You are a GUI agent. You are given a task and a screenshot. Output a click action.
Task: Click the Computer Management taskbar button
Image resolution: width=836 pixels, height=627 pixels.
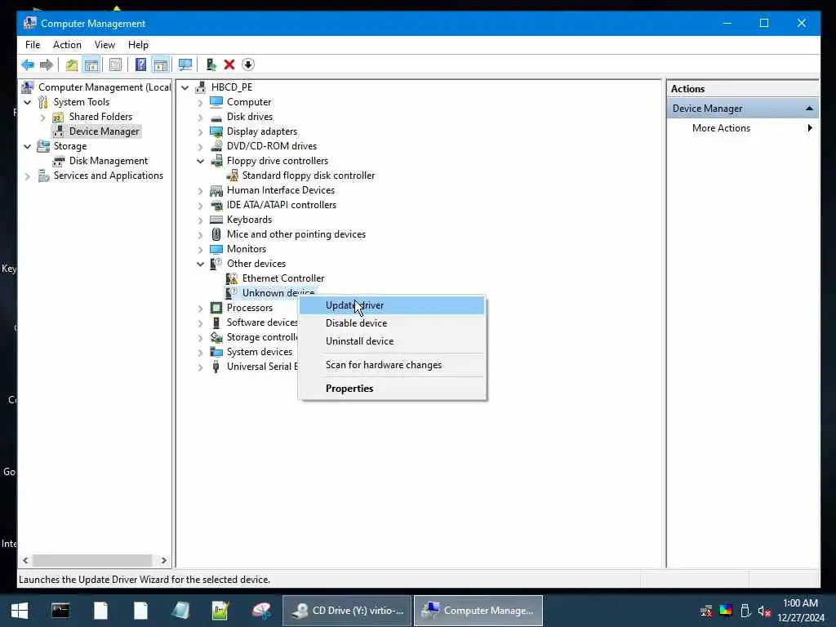pos(478,611)
